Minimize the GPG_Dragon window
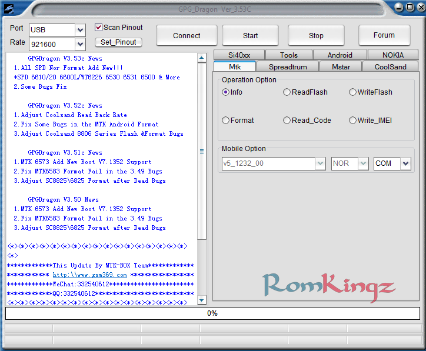The image size is (426, 351). pyautogui.click(x=399, y=7)
